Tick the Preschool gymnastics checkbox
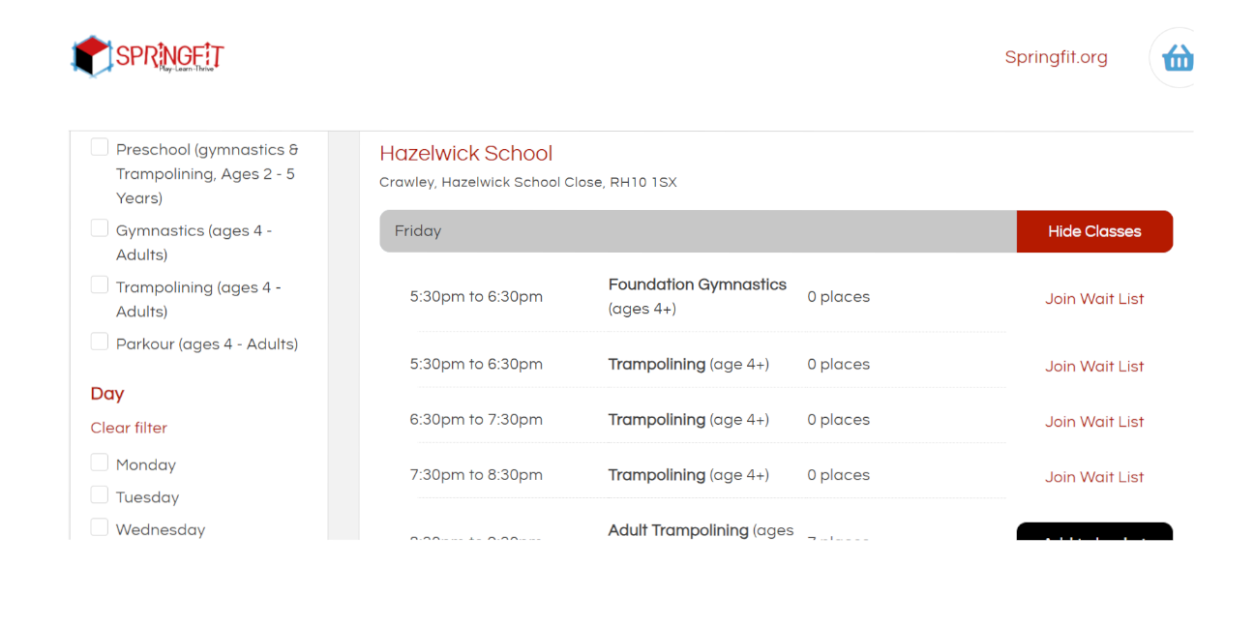The height and width of the screenshot is (627, 1254). pyautogui.click(x=100, y=147)
